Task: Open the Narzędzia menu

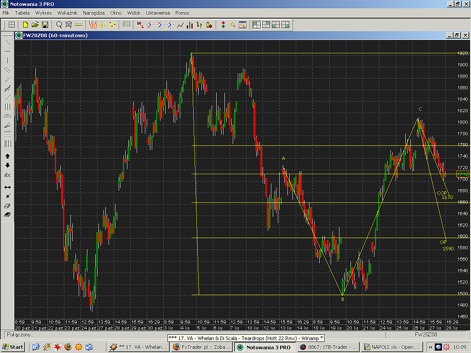Action: point(93,13)
